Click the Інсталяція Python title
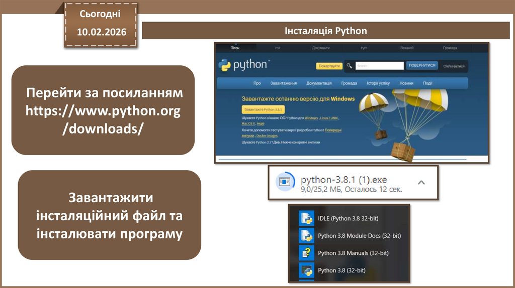Screen dimensions: 515x288 tap(325, 31)
